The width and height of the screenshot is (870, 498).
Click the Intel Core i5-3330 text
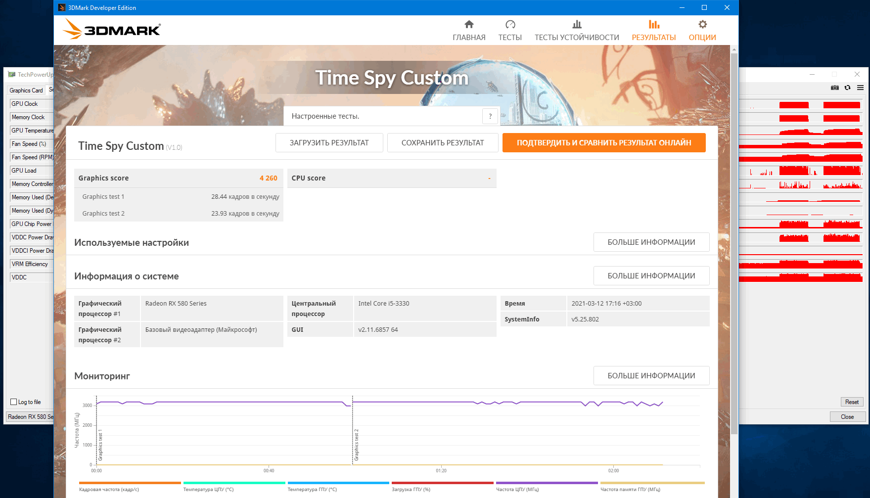[x=384, y=304]
